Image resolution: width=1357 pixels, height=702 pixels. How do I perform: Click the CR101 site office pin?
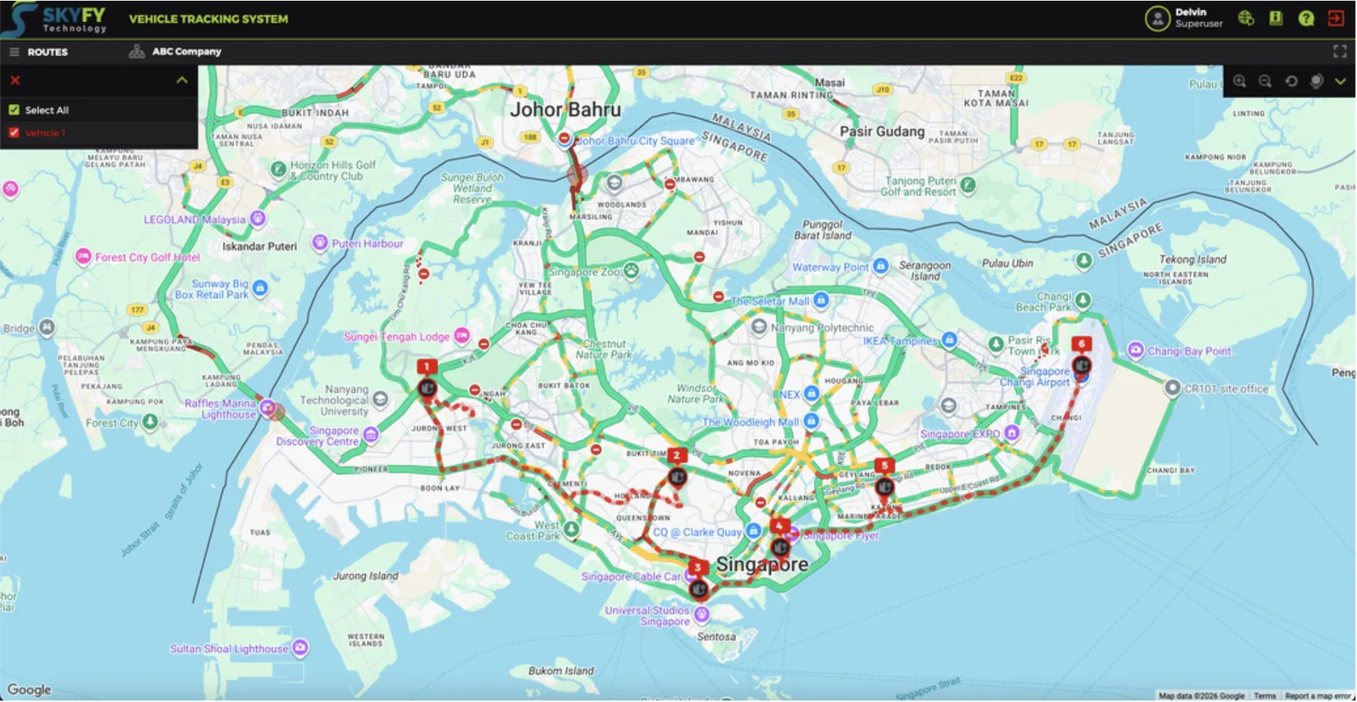[x=1172, y=388]
